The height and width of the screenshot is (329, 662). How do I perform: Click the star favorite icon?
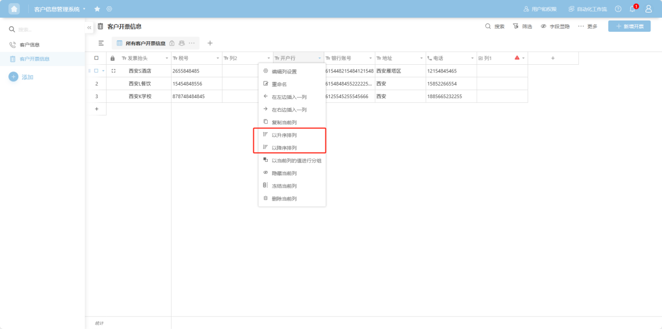point(97,9)
